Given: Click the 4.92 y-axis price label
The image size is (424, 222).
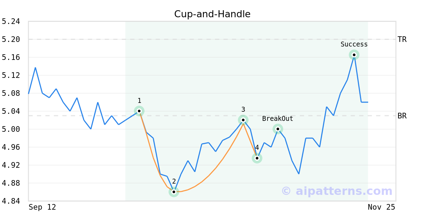Looking at the screenshot, I should (11, 165).
